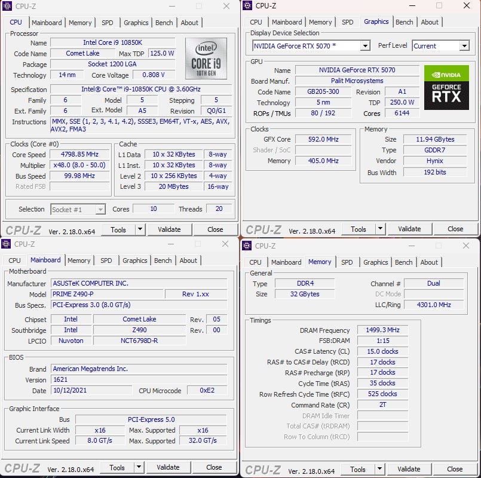Select the Board Manuf. Palit Microsystems field
This screenshot has width=481, height=478.
(x=357, y=81)
